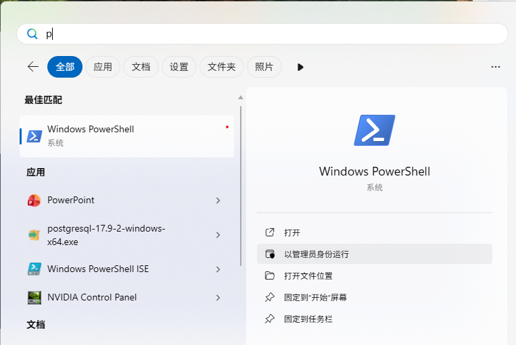Click the pin icon for 固定到"开始"屏幕
Image resolution: width=516 pixels, height=345 pixels.
[270, 297]
